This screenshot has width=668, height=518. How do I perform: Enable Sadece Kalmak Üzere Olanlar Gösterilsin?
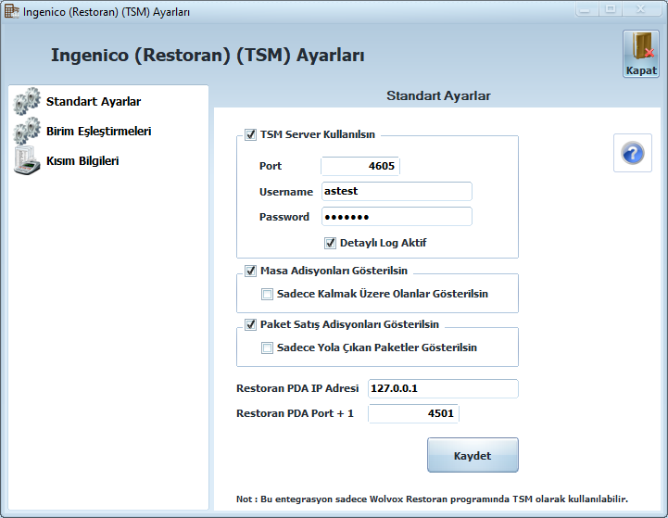click(x=267, y=295)
